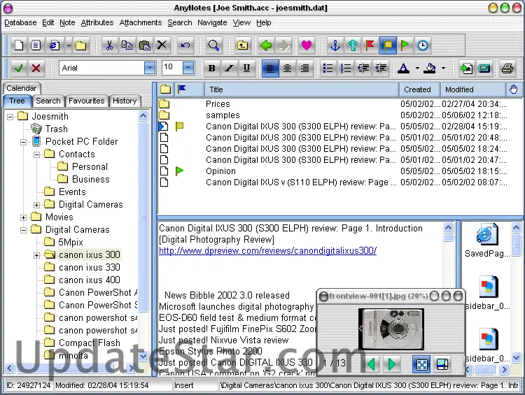This screenshot has width=525, height=395.
Task: Click the new blank note icon
Action: tap(19, 45)
